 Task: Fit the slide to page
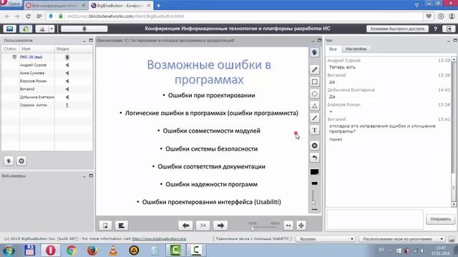(x=301, y=226)
